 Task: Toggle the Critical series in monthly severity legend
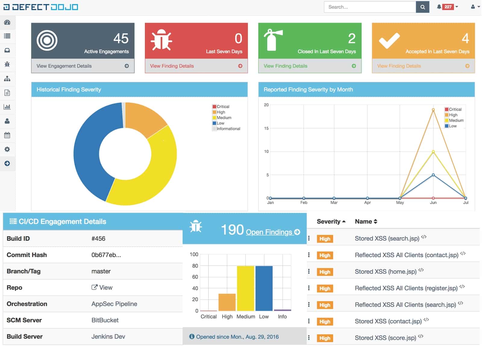point(453,109)
